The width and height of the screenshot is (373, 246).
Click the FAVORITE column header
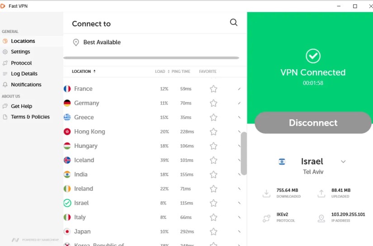click(x=208, y=71)
